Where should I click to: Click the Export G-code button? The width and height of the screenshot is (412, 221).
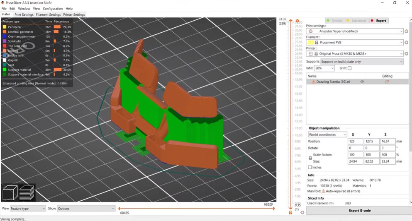tap(359, 211)
